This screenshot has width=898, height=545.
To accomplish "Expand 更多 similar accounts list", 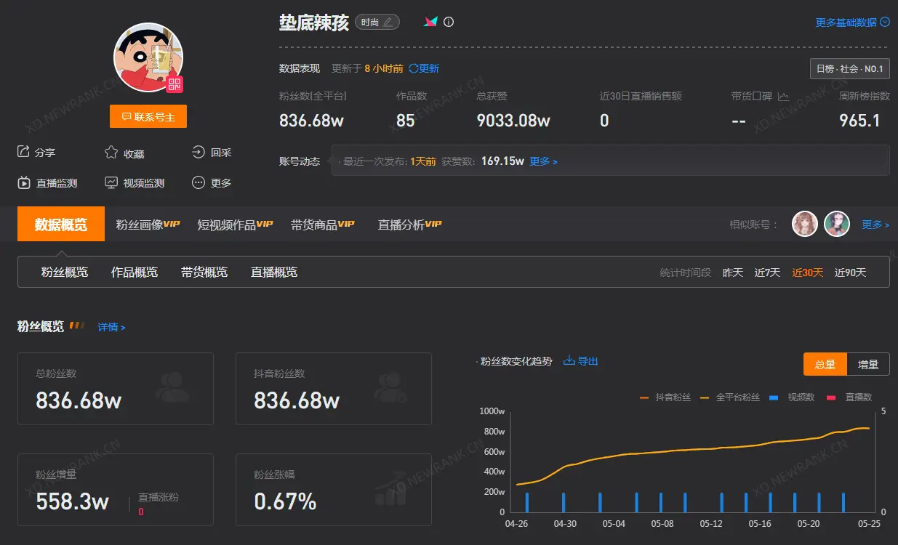I will [874, 224].
